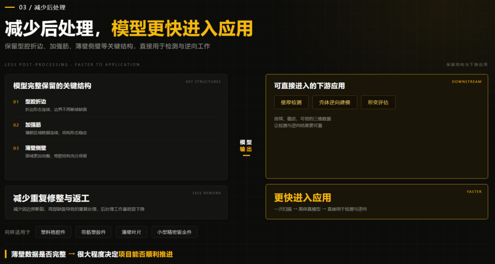Choose the 形变评估 chip
The width and height of the screenshot is (495, 264).
pos(378,102)
